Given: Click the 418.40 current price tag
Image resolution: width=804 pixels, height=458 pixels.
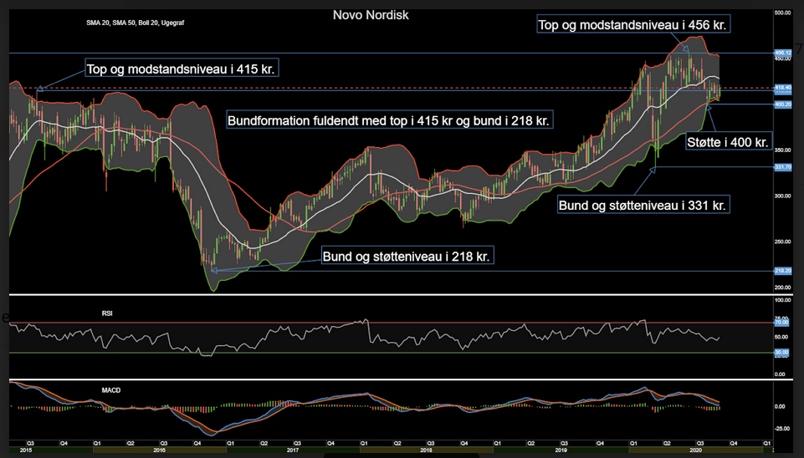Looking at the screenshot, I should [x=783, y=88].
